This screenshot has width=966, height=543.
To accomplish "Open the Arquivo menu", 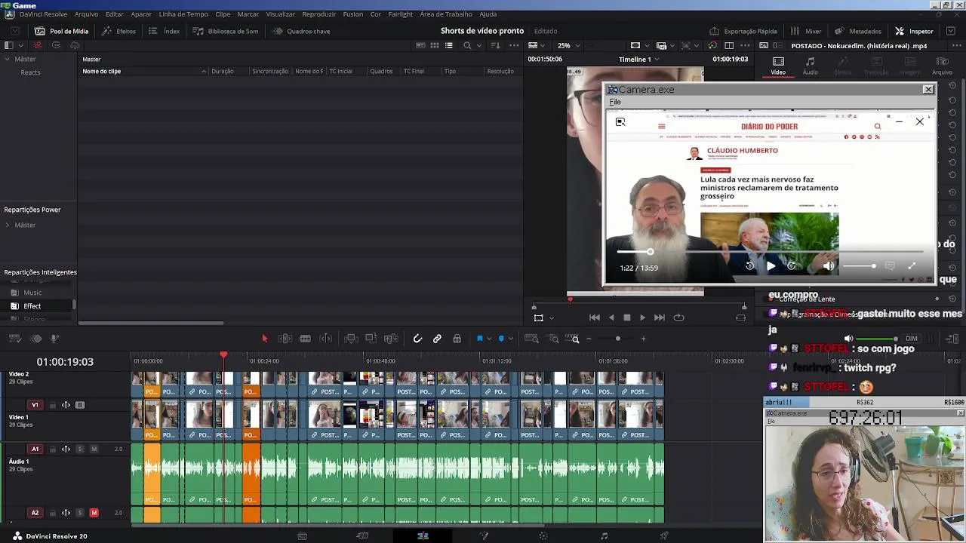I will (86, 14).
